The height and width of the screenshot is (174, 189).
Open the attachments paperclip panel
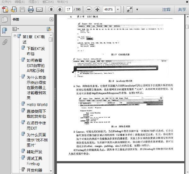(x=5, y=42)
